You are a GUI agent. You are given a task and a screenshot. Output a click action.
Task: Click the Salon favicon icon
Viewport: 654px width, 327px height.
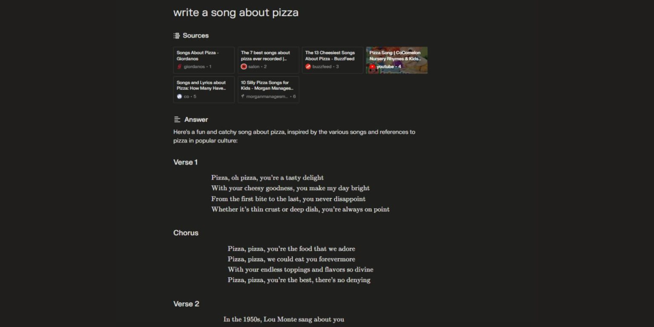244,67
